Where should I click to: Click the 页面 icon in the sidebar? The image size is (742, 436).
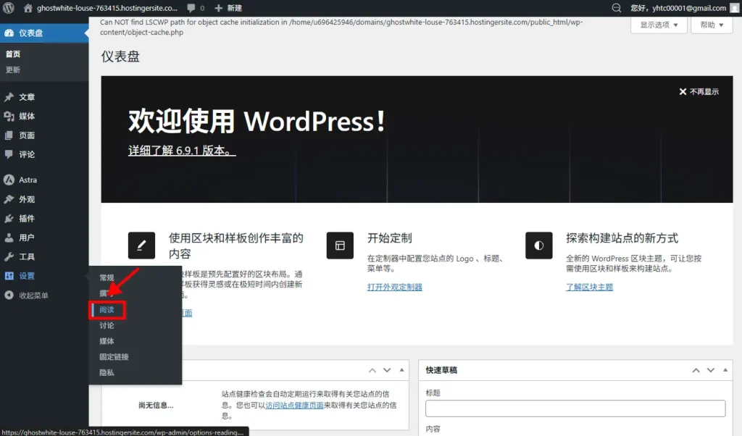(x=10, y=135)
